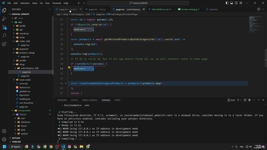The image size is (267, 150).
Task: Open the customize layout control
Action: 241,3
